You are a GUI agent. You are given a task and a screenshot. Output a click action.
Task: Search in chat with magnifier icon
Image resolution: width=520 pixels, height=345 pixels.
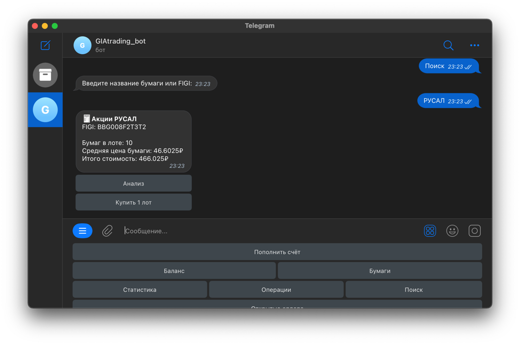click(x=448, y=45)
